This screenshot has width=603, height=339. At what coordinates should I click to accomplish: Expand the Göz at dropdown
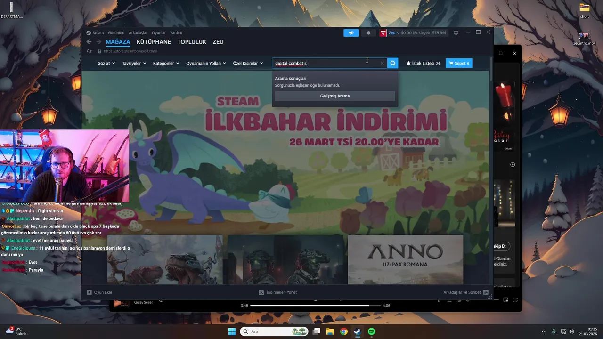click(106, 63)
